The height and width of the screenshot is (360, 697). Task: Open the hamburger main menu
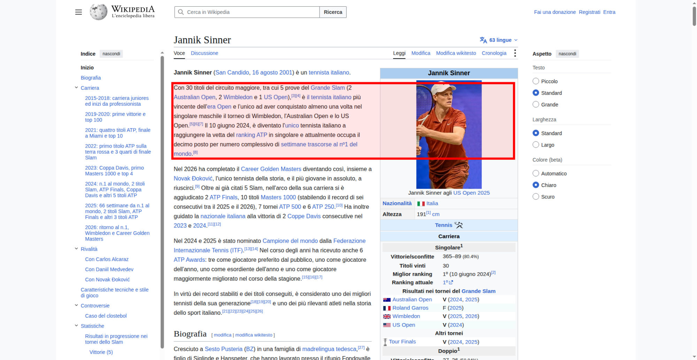click(x=78, y=12)
